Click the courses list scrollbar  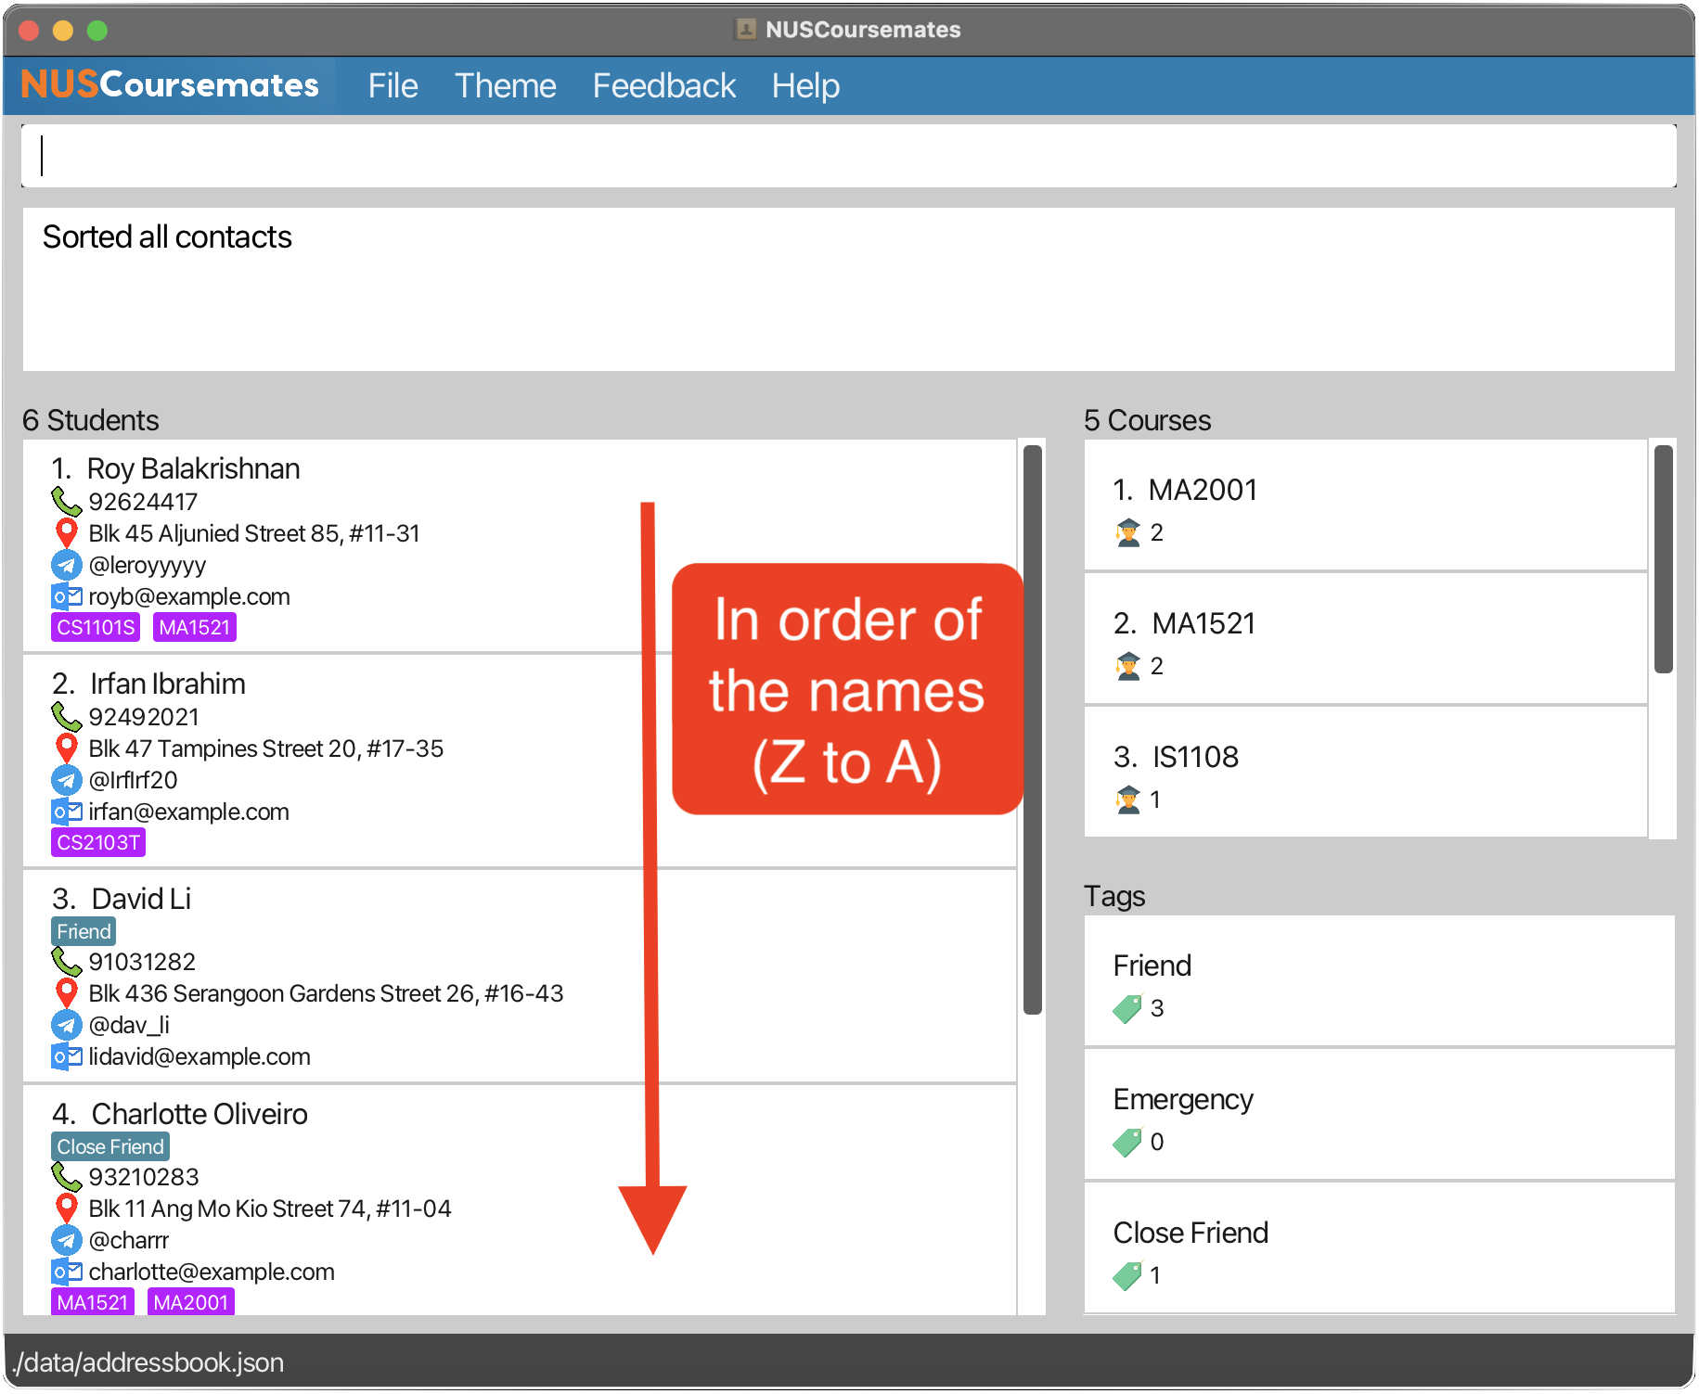[x=1663, y=559]
